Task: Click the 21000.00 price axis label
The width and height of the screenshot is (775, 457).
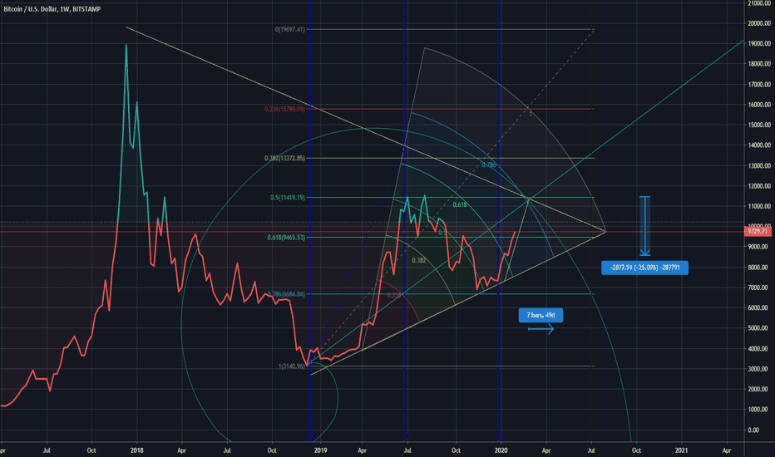Action: point(758,3)
